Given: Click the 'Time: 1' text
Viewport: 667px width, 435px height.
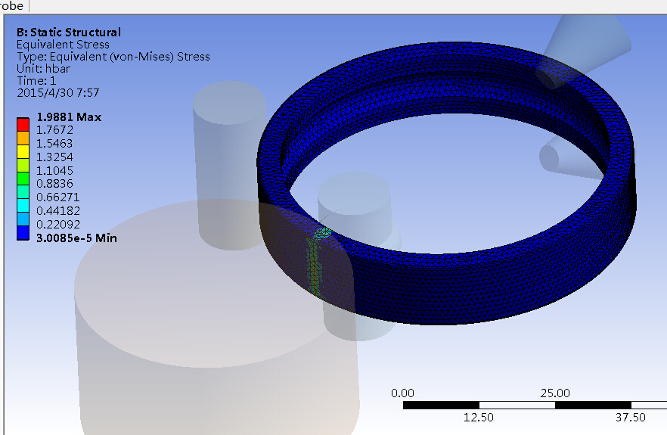Looking at the screenshot, I should pyautogui.click(x=36, y=81).
